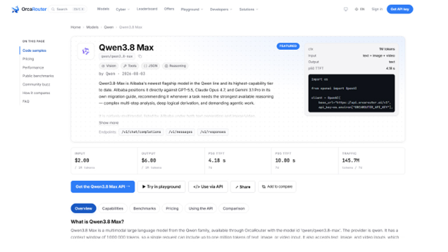Copy the qwen/qwen3.8-max model ID
The image size is (448, 252).
(140, 56)
